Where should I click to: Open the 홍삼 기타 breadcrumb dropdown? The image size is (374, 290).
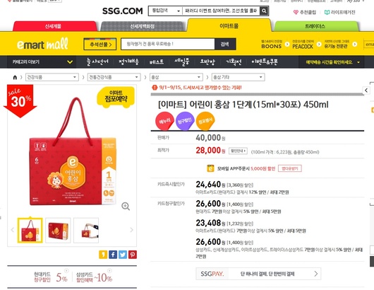click(239, 77)
